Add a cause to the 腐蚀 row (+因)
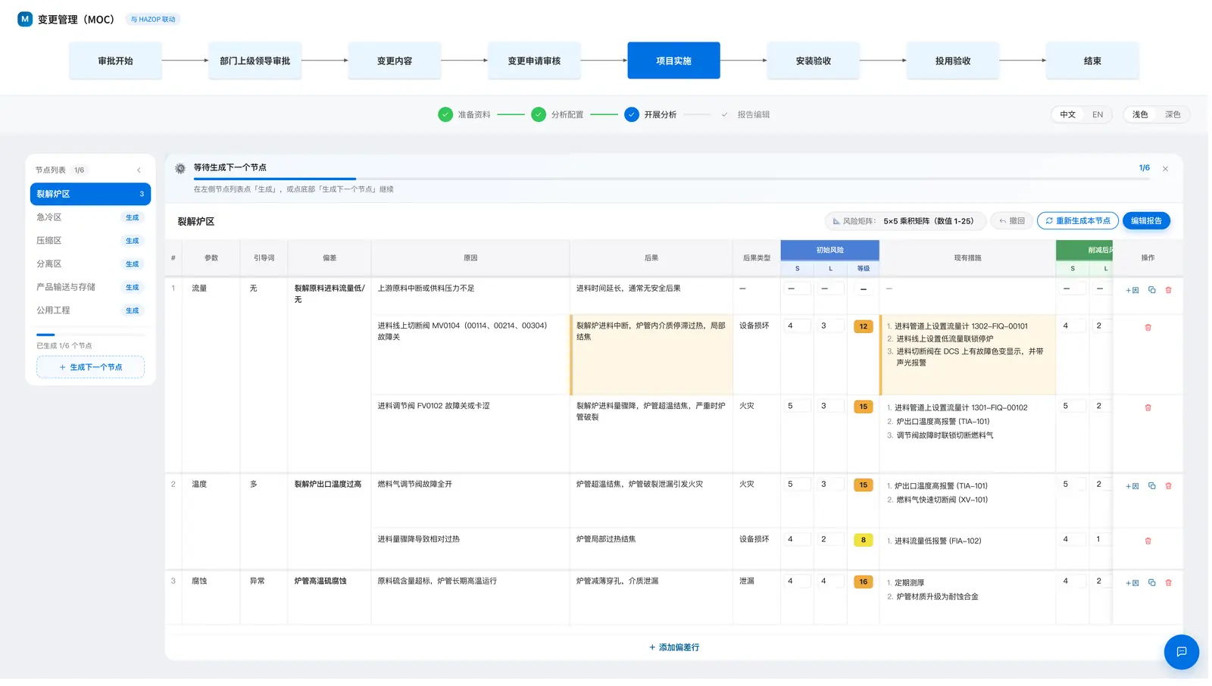This screenshot has height=686, width=1212. 1132,583
